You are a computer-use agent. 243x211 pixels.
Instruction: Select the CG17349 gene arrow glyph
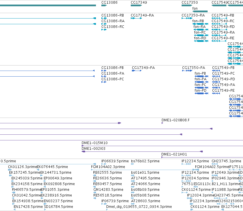pyautogui.click(x=136, y=5)
